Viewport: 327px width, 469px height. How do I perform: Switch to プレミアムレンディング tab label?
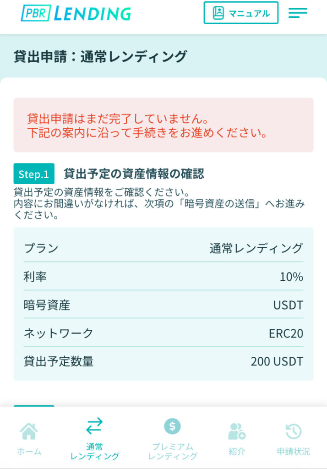(172, 451)
